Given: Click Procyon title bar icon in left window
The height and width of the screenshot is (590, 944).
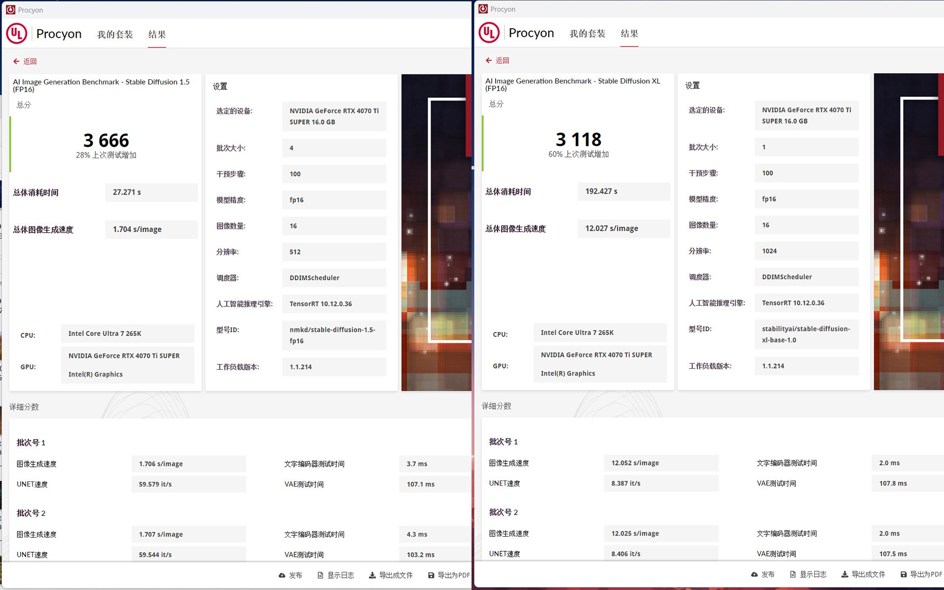Looking at the screenshot, I should [10, 9].
